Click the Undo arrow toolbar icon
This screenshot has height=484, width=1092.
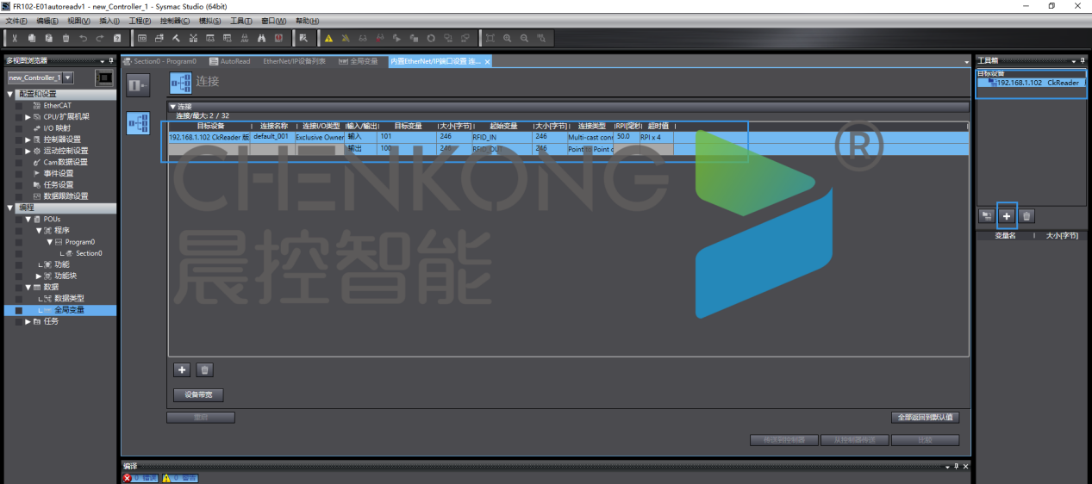[83, 38]
